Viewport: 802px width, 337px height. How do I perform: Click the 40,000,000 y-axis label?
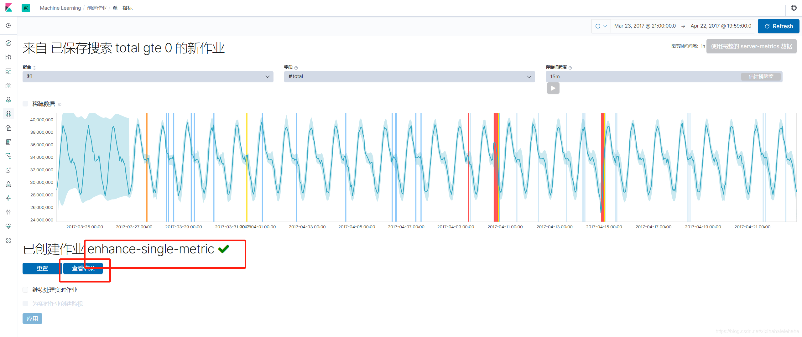pyautogui.click(x=42, y=120)
